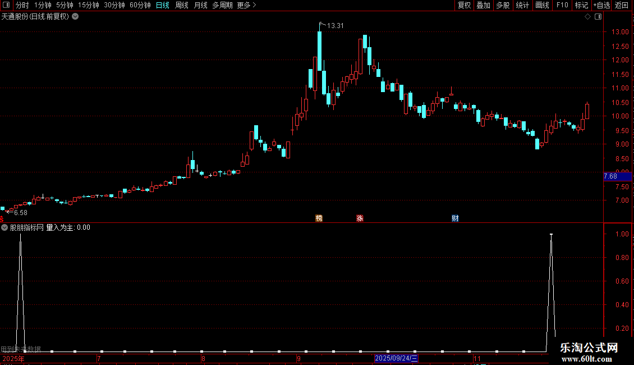Open F10 company information
This screenshot has width=634, height=365.
click(x=562, y=5)
